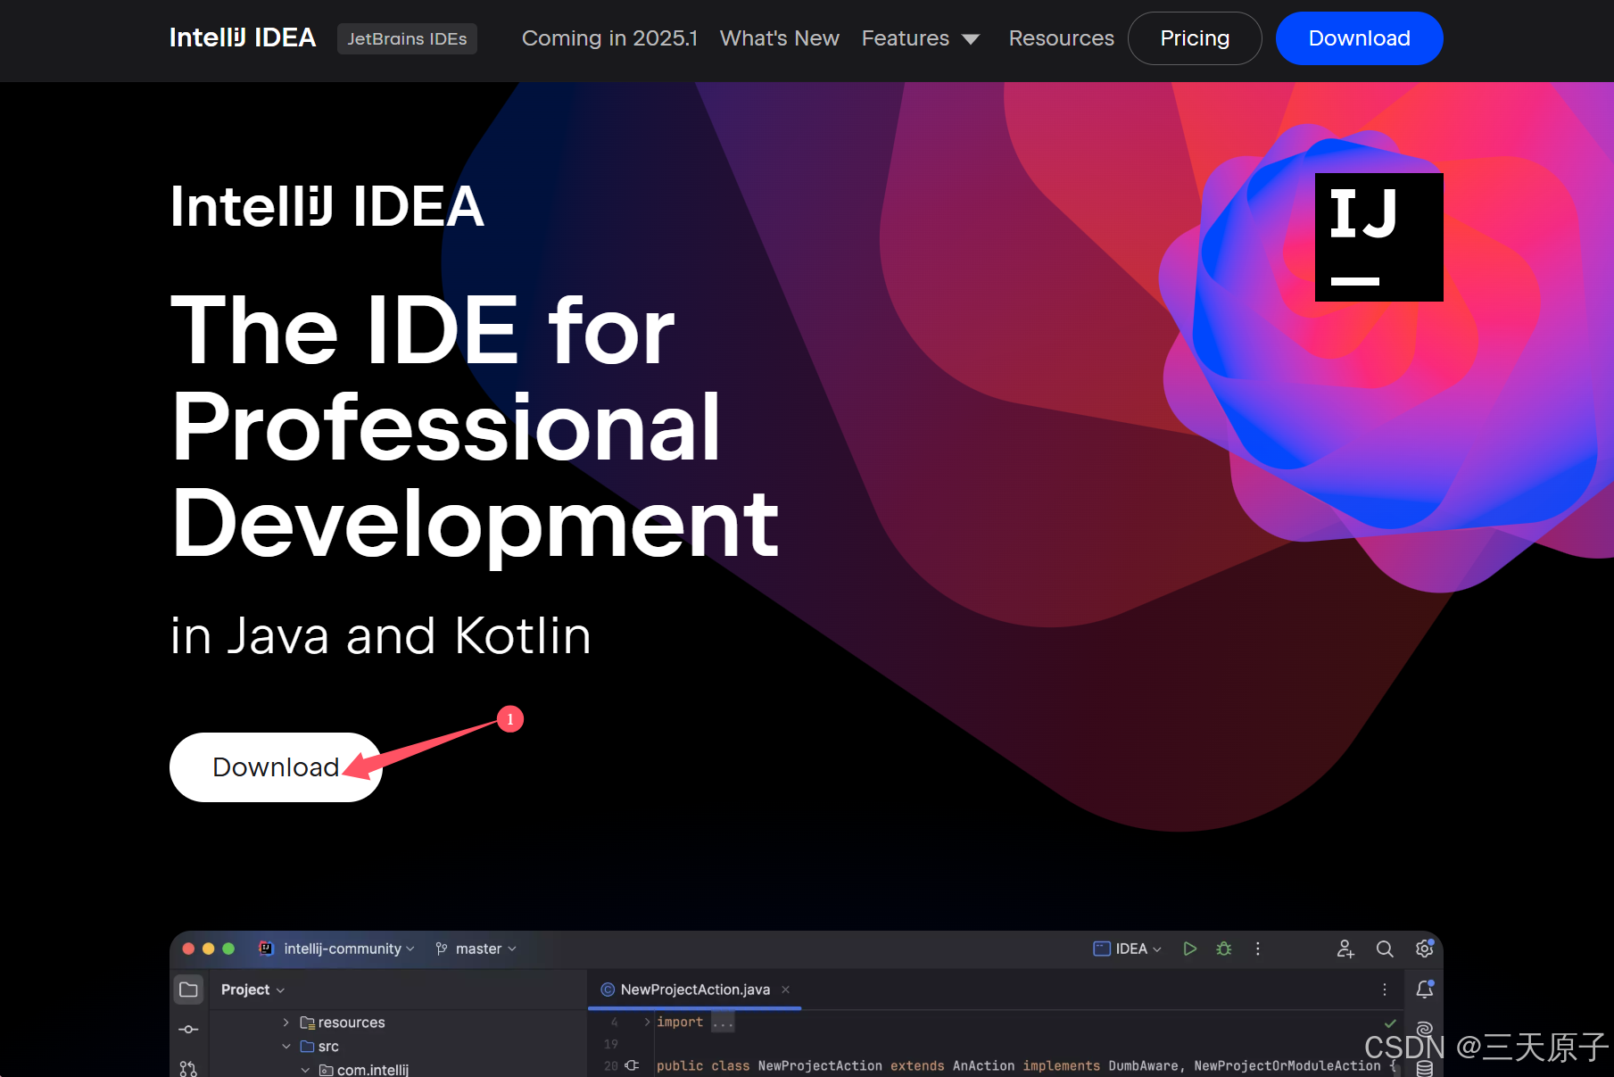Viewport: 1614px width, 1077px height.
Task: Click the black IJ logo tile
Action: click(x=1378, y=237)
